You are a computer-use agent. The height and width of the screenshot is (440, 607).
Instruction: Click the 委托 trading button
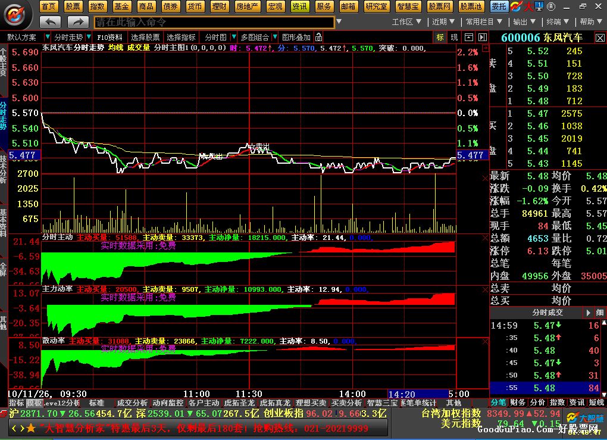click(499, 6)
